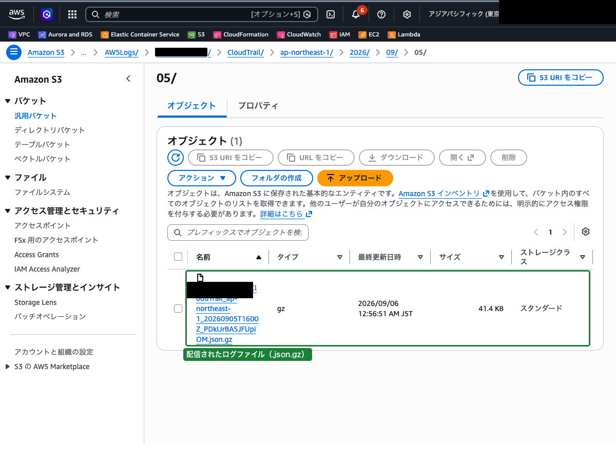Viewport: 616px width, 462px height.
Task: Open the help question mark icon
Action: point(381,14)
